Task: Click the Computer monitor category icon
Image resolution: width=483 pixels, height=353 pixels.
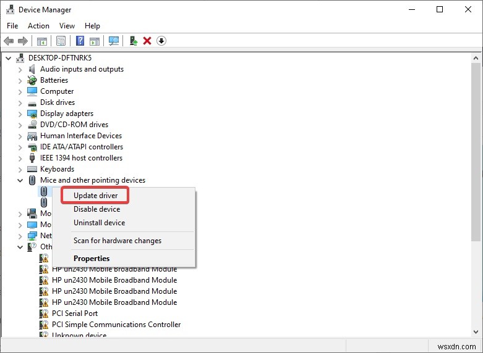Action: tap(32, 91)
